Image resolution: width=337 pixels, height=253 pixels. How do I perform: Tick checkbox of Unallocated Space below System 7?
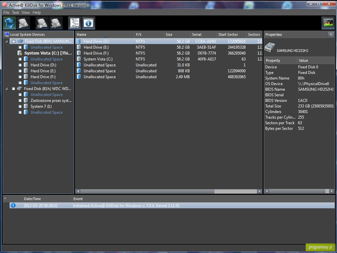click(x=20, y=112)
